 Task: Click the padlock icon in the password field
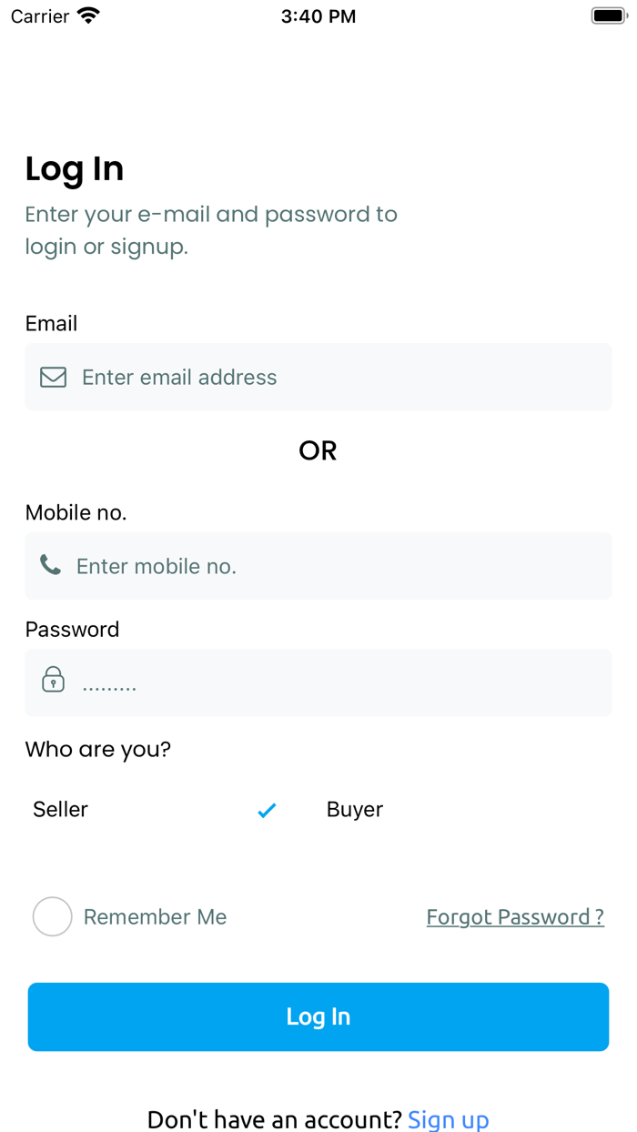(53, 682)
